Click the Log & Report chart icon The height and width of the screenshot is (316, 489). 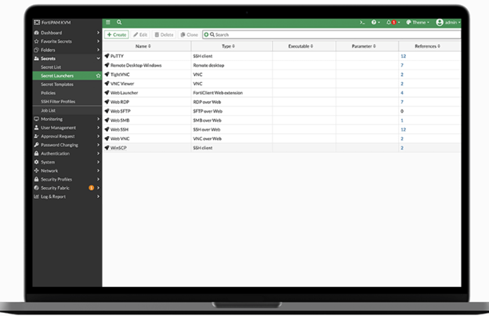(x=37, y=196)
